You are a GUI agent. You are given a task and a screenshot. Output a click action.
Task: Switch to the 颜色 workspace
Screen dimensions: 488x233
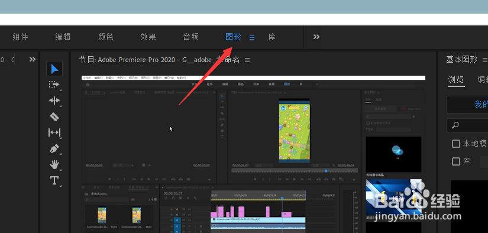(x=106, y=37)
